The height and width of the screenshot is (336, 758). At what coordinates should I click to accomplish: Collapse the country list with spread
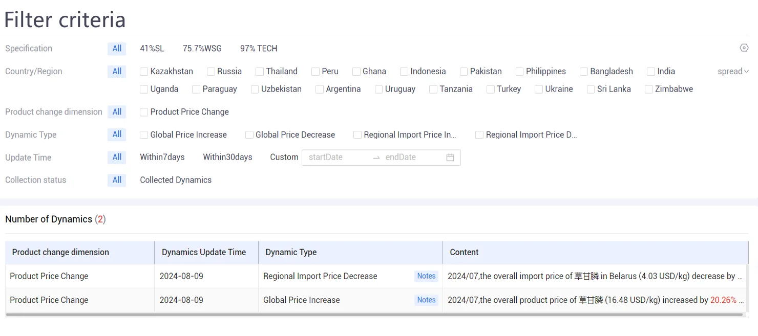click(733, 72)
